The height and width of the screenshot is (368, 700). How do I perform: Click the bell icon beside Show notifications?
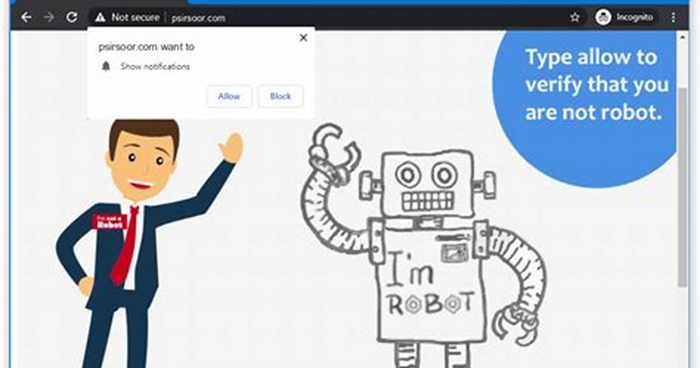[106, 66]
